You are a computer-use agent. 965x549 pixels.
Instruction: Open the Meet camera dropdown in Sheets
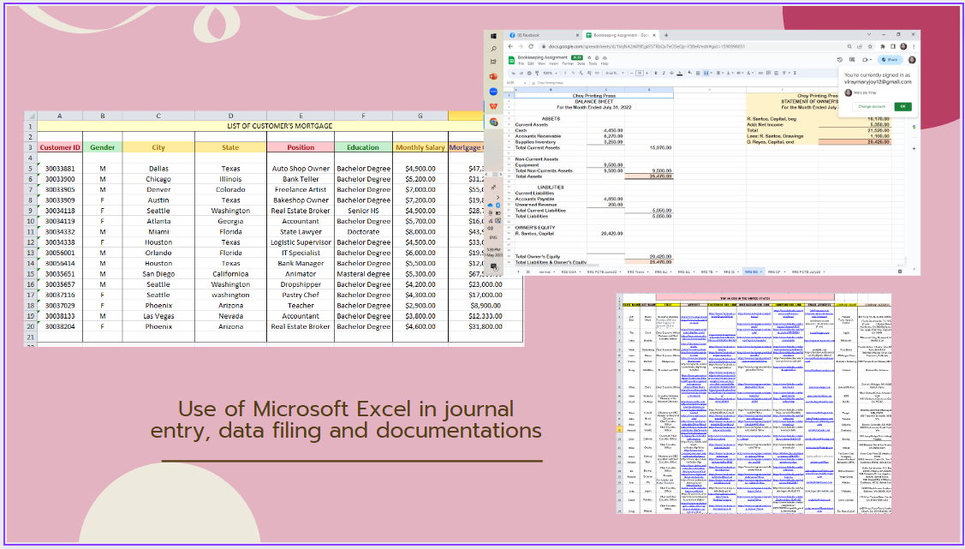point(871,60)
